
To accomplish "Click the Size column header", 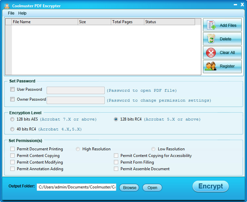I will coord(94,22).
